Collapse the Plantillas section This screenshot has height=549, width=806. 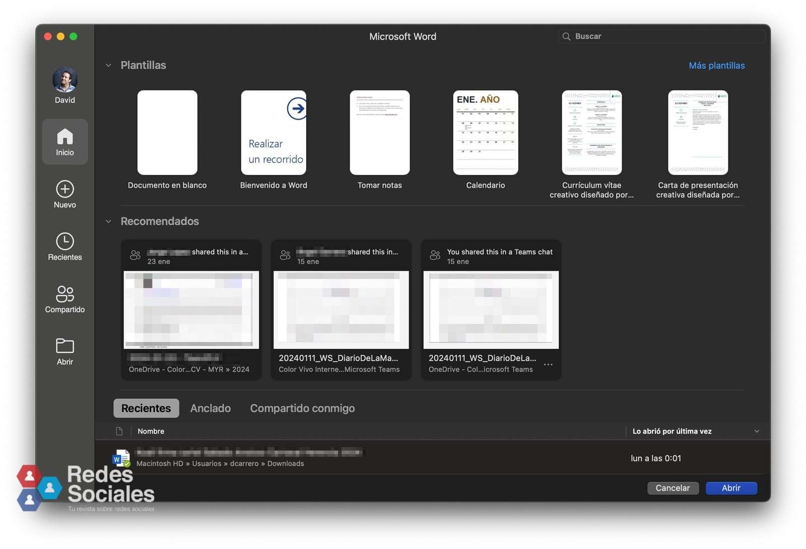tap(108, 65)
